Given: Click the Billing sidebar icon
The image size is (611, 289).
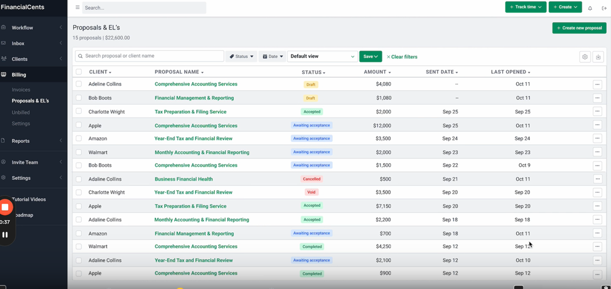Looking at the screenshot, I should coord(3,75).
